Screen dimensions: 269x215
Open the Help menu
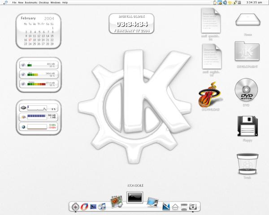(x=65, y=3)
